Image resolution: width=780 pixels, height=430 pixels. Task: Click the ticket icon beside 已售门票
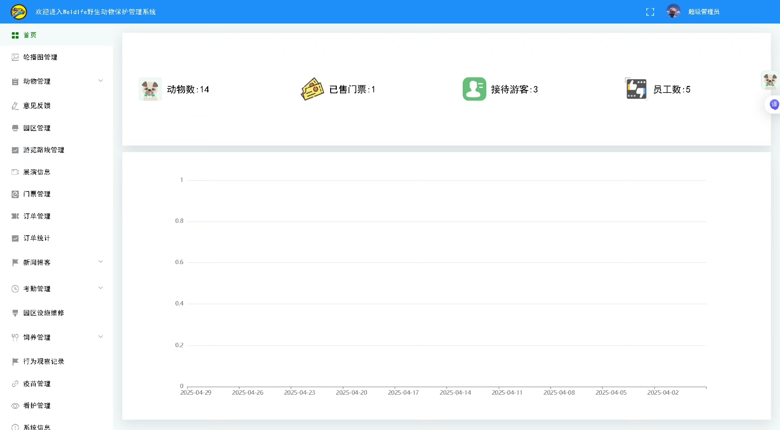[x=312, y=89]
